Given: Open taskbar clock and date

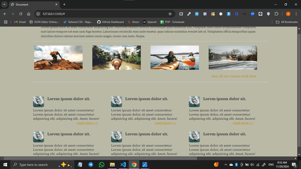Looking at the screenshot, I should (282, 164).
